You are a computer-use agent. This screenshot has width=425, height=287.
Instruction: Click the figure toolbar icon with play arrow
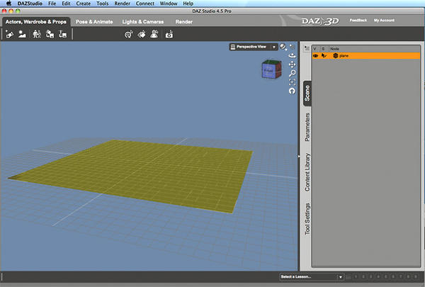pos(154,34)
